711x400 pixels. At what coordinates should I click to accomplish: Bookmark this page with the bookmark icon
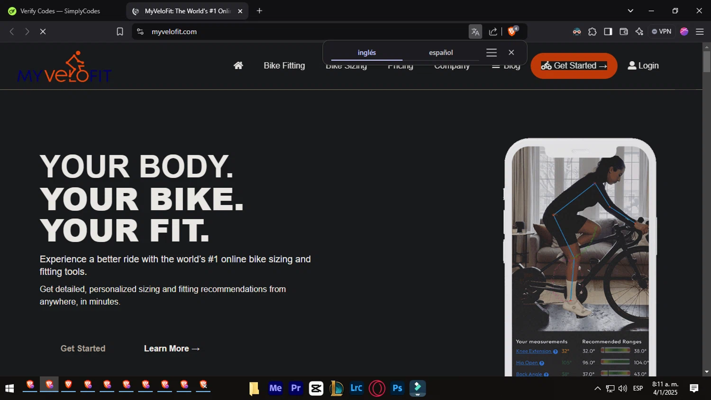pyautogui.click(x=120, y=32)
